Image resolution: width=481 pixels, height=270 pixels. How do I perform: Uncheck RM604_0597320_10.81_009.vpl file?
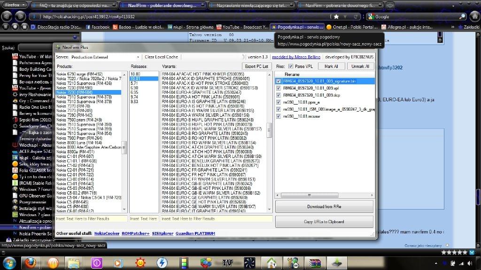[278, 88]
